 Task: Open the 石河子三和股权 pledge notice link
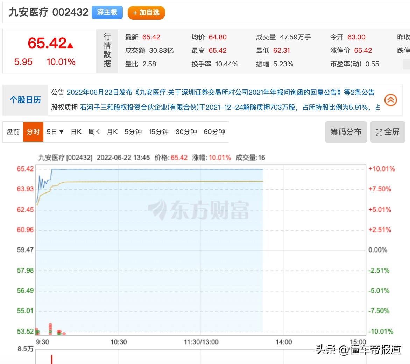click(x=230, y=107)
